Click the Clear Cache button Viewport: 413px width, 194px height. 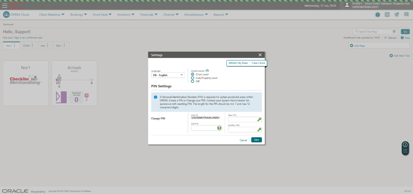coord(258,63)
